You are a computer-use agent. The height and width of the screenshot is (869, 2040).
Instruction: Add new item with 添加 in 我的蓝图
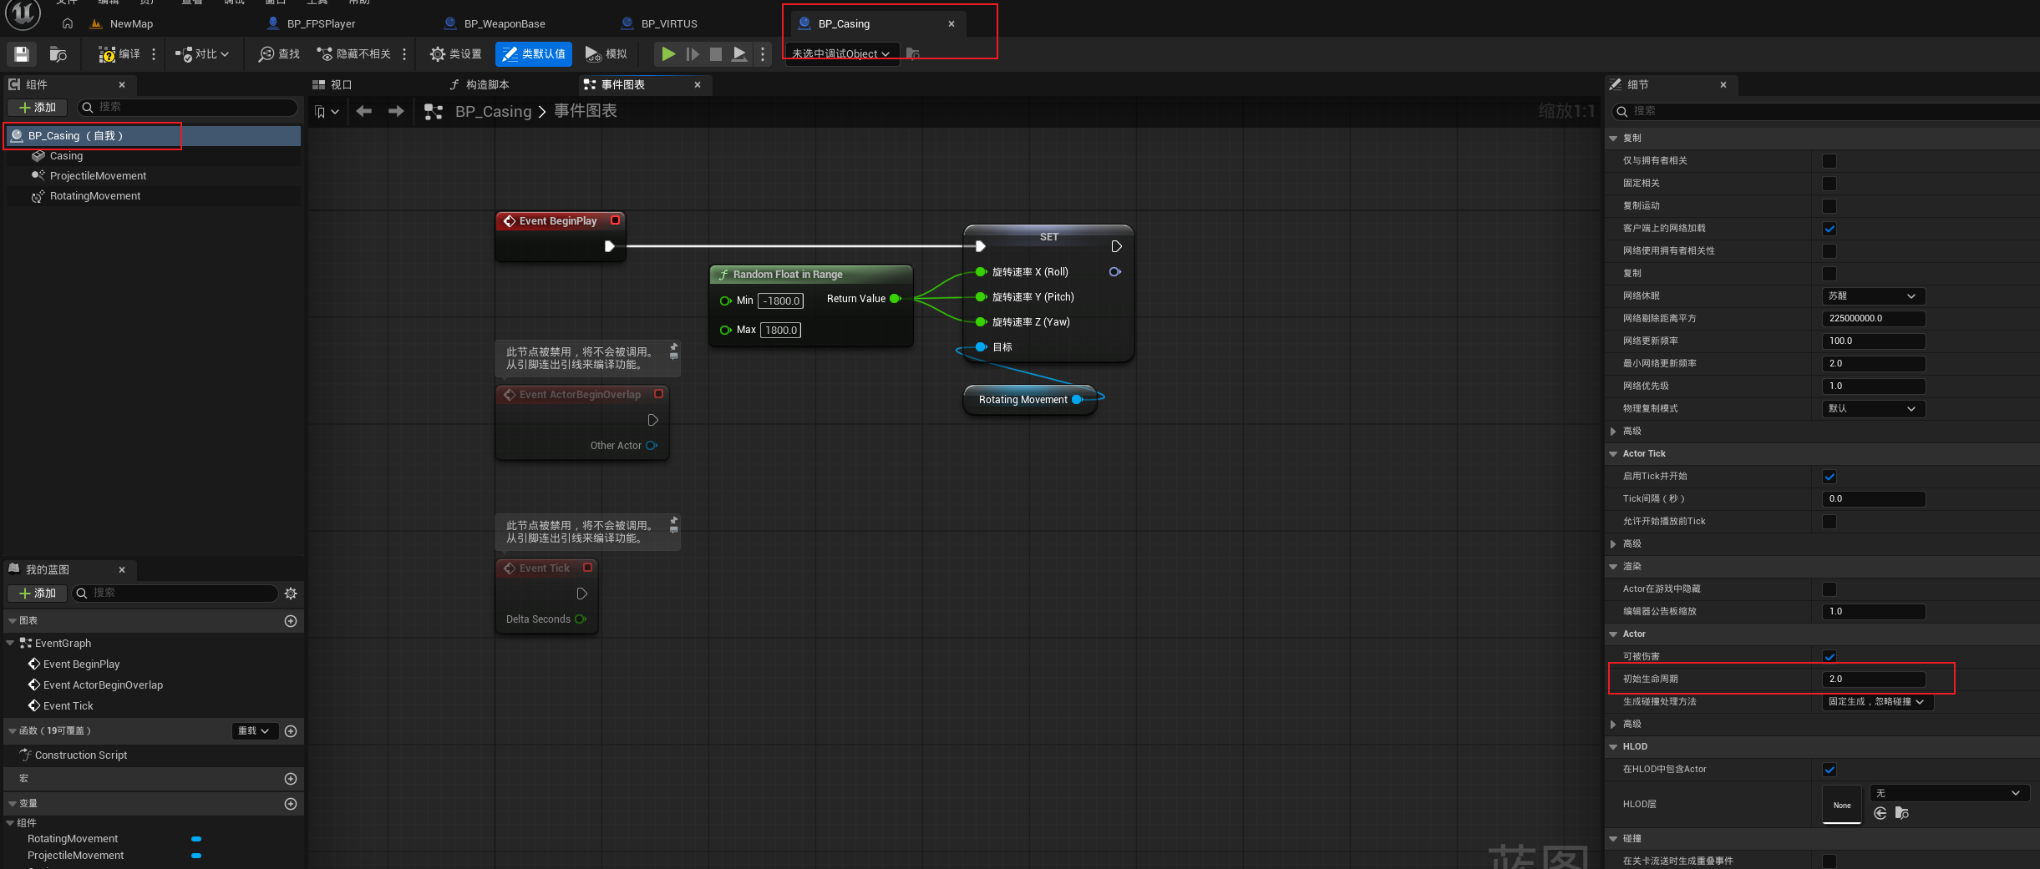pos(38,594)
